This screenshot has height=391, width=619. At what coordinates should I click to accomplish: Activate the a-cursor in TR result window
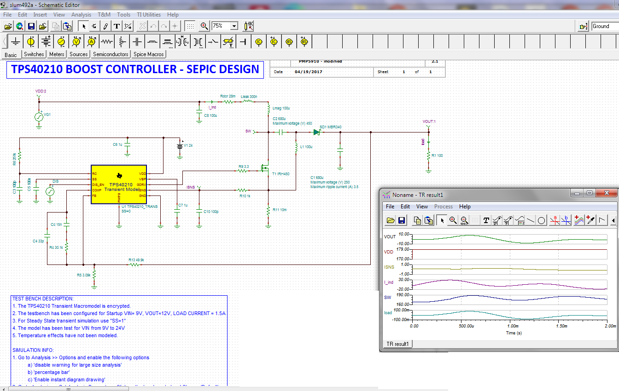click(554, 220)
